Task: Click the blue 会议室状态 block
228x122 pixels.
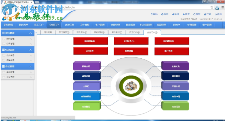Action: [x=87, y=96]
